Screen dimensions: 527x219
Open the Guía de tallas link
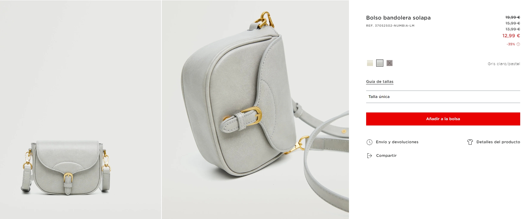(380, 82)
